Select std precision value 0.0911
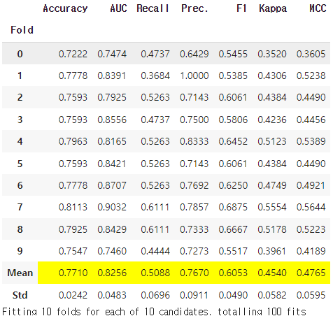 coord(194,295)
